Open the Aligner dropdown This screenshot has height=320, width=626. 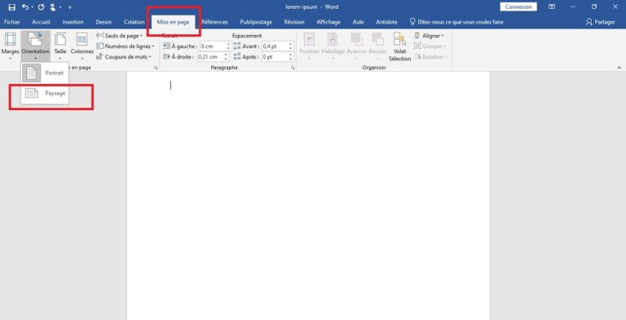pos(430,36)
